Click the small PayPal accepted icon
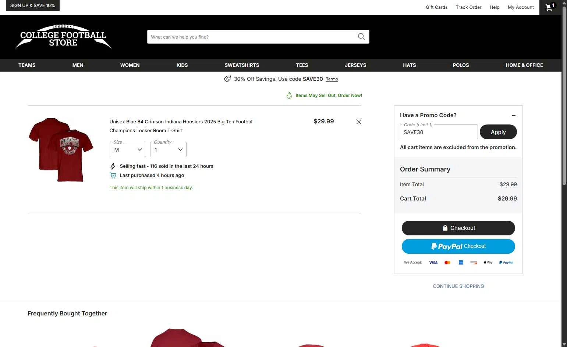 [x=506, y=263]
